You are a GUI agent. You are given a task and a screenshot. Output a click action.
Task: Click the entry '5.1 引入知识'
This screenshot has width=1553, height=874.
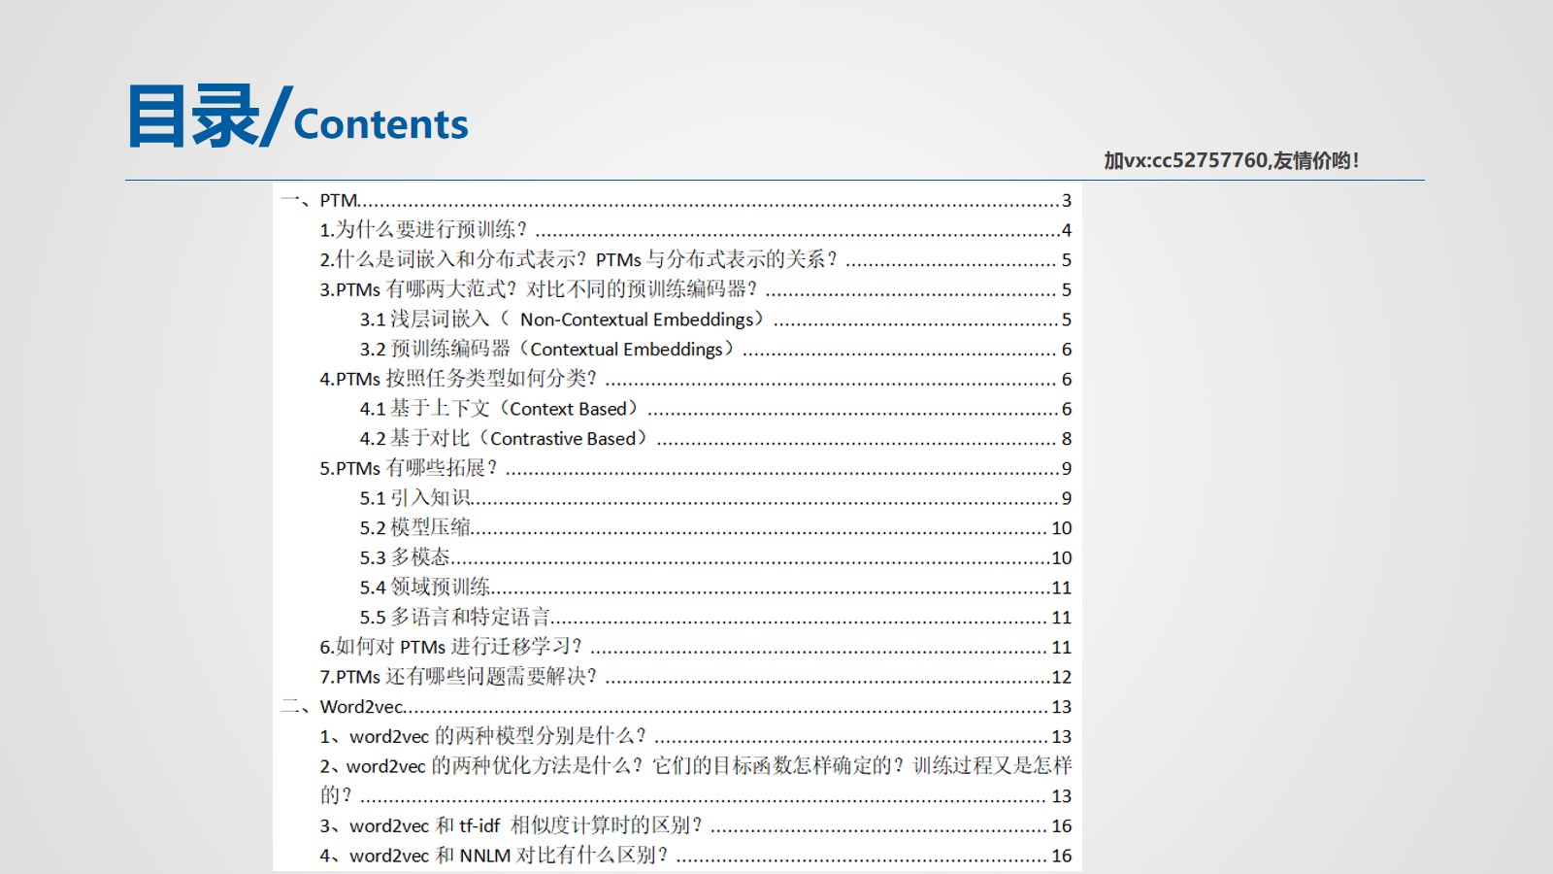[715, 498]
